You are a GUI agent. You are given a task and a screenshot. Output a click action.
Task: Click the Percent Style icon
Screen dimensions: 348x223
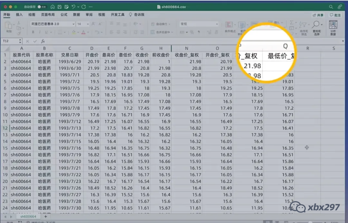[192, 32]
